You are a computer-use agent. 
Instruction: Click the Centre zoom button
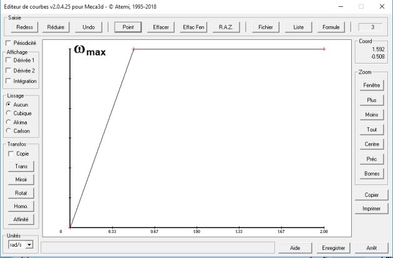click(372, 145)
